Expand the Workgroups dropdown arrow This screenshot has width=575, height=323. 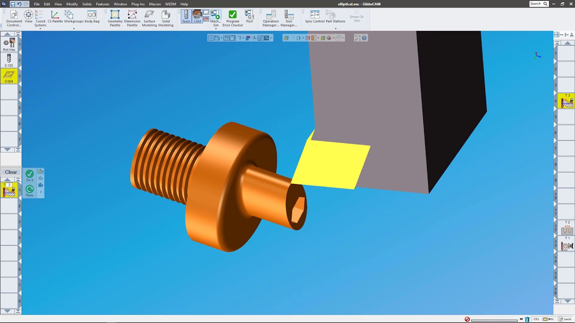pyautogui.click(x=74, y=29)
